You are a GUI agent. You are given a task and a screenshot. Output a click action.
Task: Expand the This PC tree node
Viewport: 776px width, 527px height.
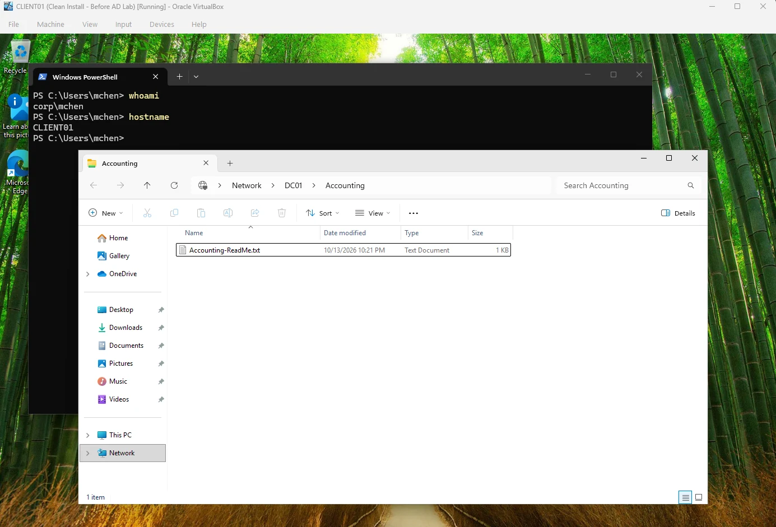click(x=88, y=435)
